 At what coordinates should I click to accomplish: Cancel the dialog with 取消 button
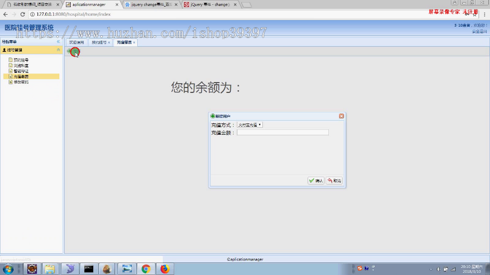334,180
